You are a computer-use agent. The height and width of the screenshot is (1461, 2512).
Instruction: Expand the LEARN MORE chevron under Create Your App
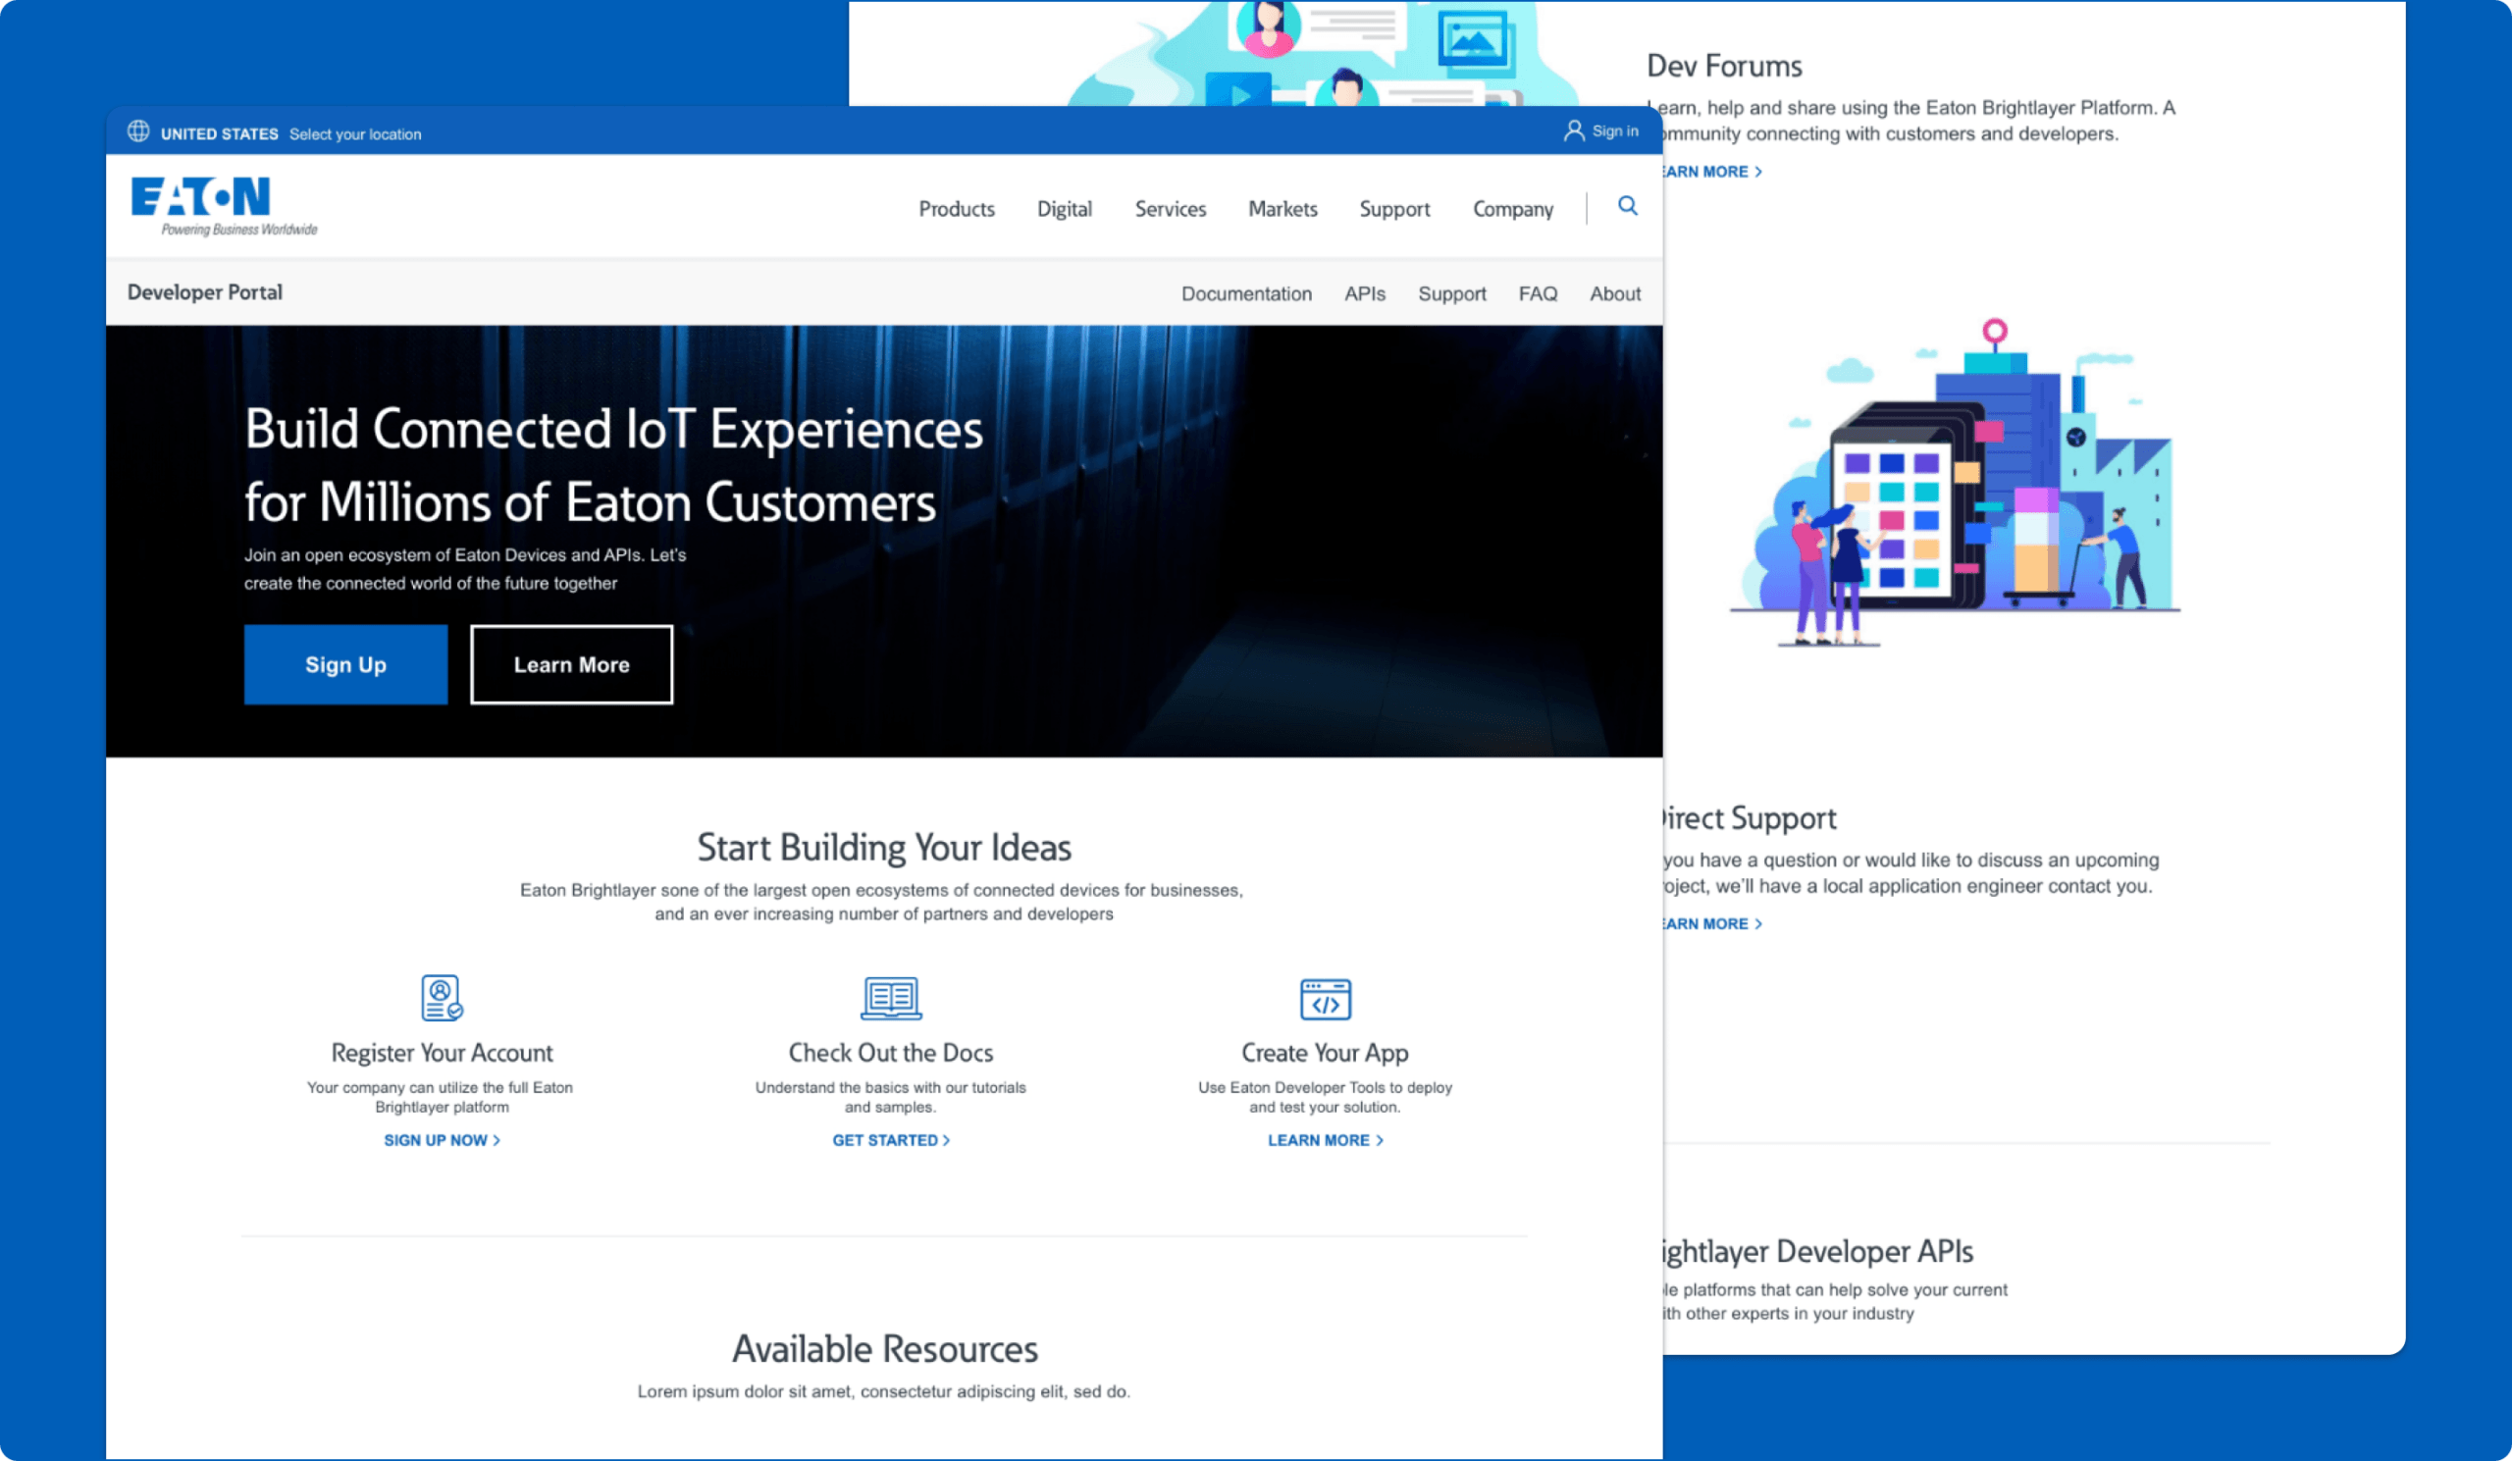point(1380,1140)
